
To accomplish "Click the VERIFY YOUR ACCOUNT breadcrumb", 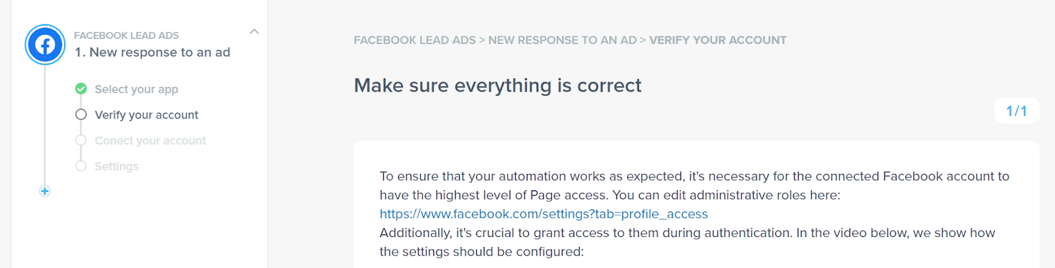I will pos(717,40).
